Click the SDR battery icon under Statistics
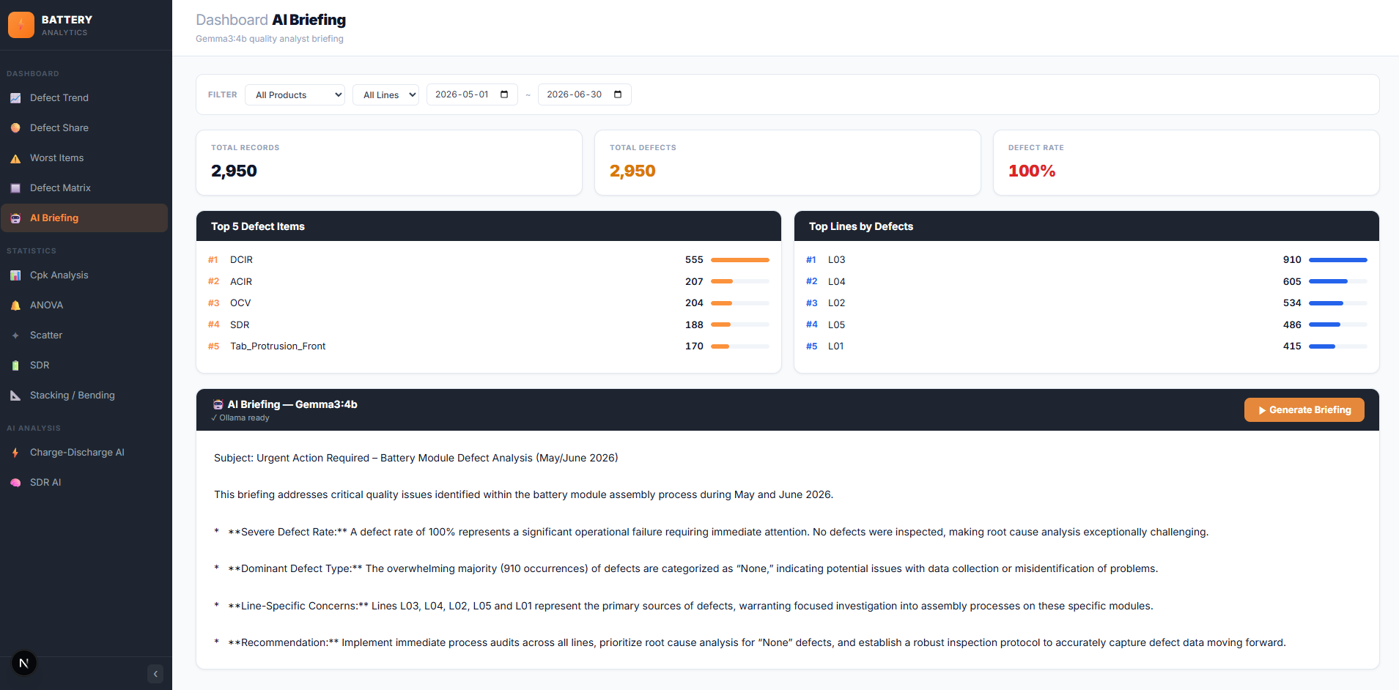The width and height of the screenshot is (1399, 690). [15, 366]
